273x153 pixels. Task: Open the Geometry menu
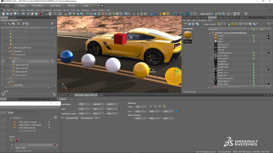click(x=30, y=10)
